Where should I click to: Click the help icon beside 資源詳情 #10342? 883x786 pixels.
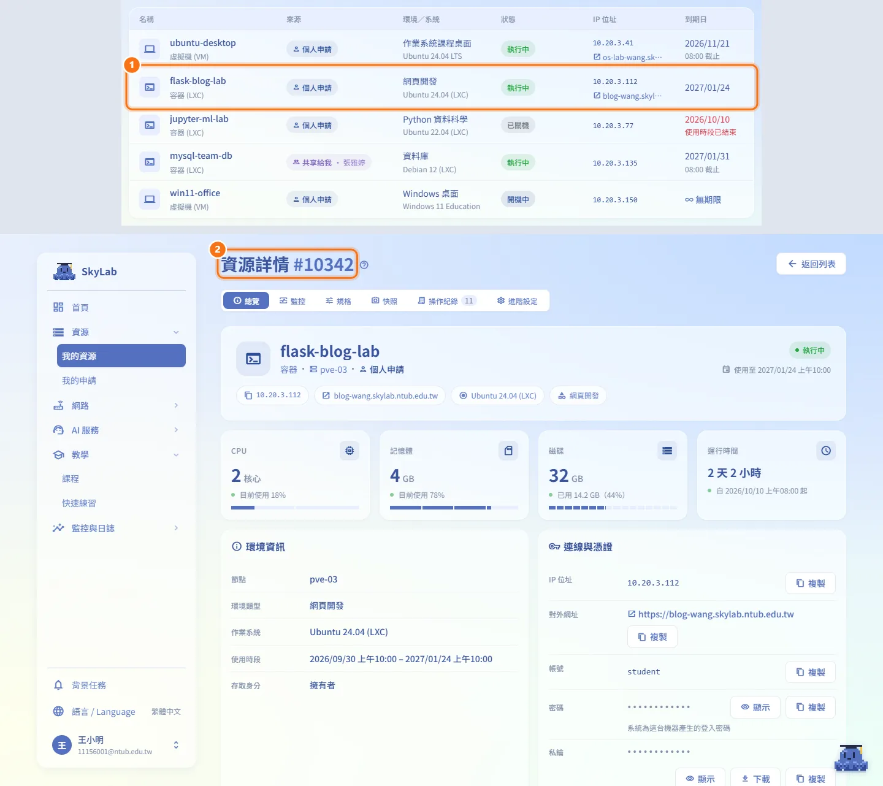click(x=364, y=265)
